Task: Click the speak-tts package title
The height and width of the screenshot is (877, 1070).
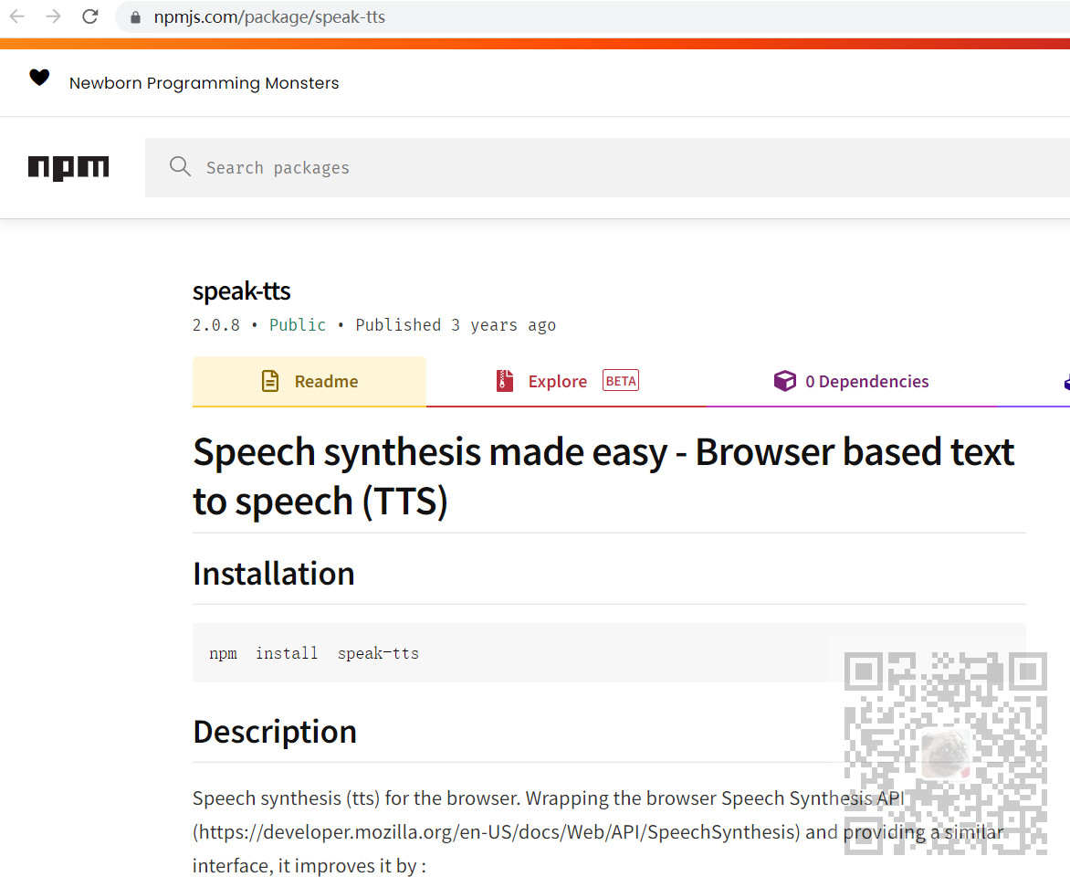Action: (242, 291)
